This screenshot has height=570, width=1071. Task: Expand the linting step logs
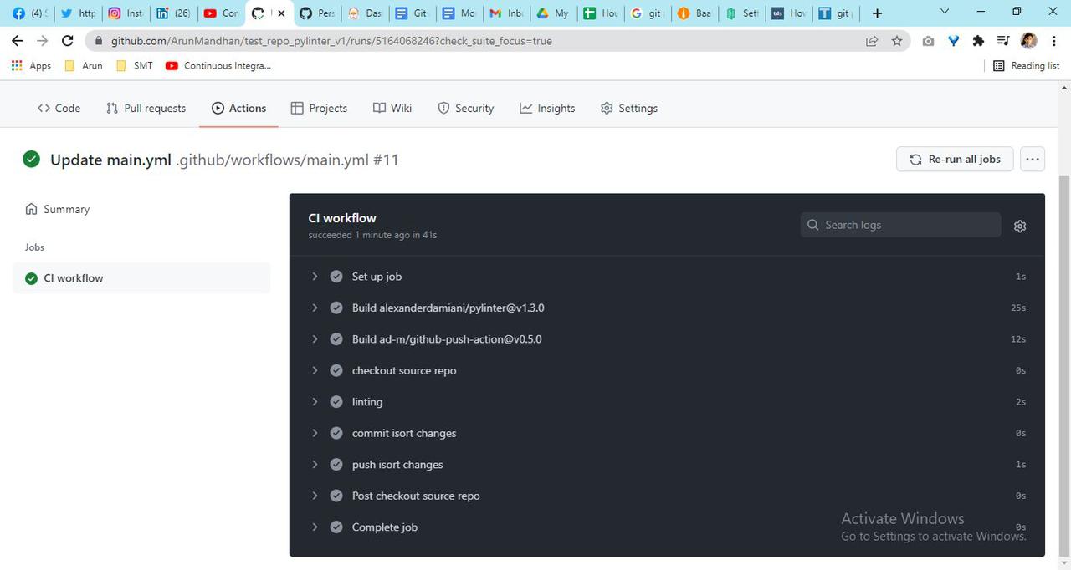click(315, 401)
